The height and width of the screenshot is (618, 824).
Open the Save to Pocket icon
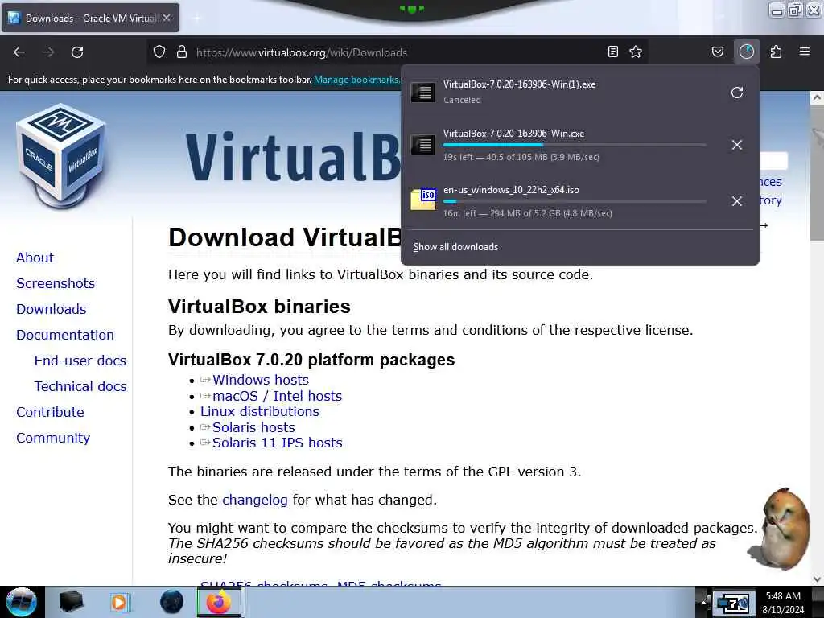click(717, 51)
